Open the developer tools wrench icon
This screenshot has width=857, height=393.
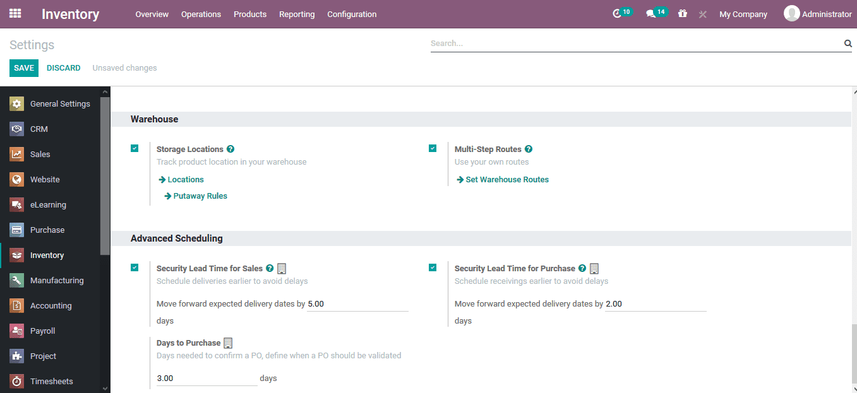click(702, 14)
